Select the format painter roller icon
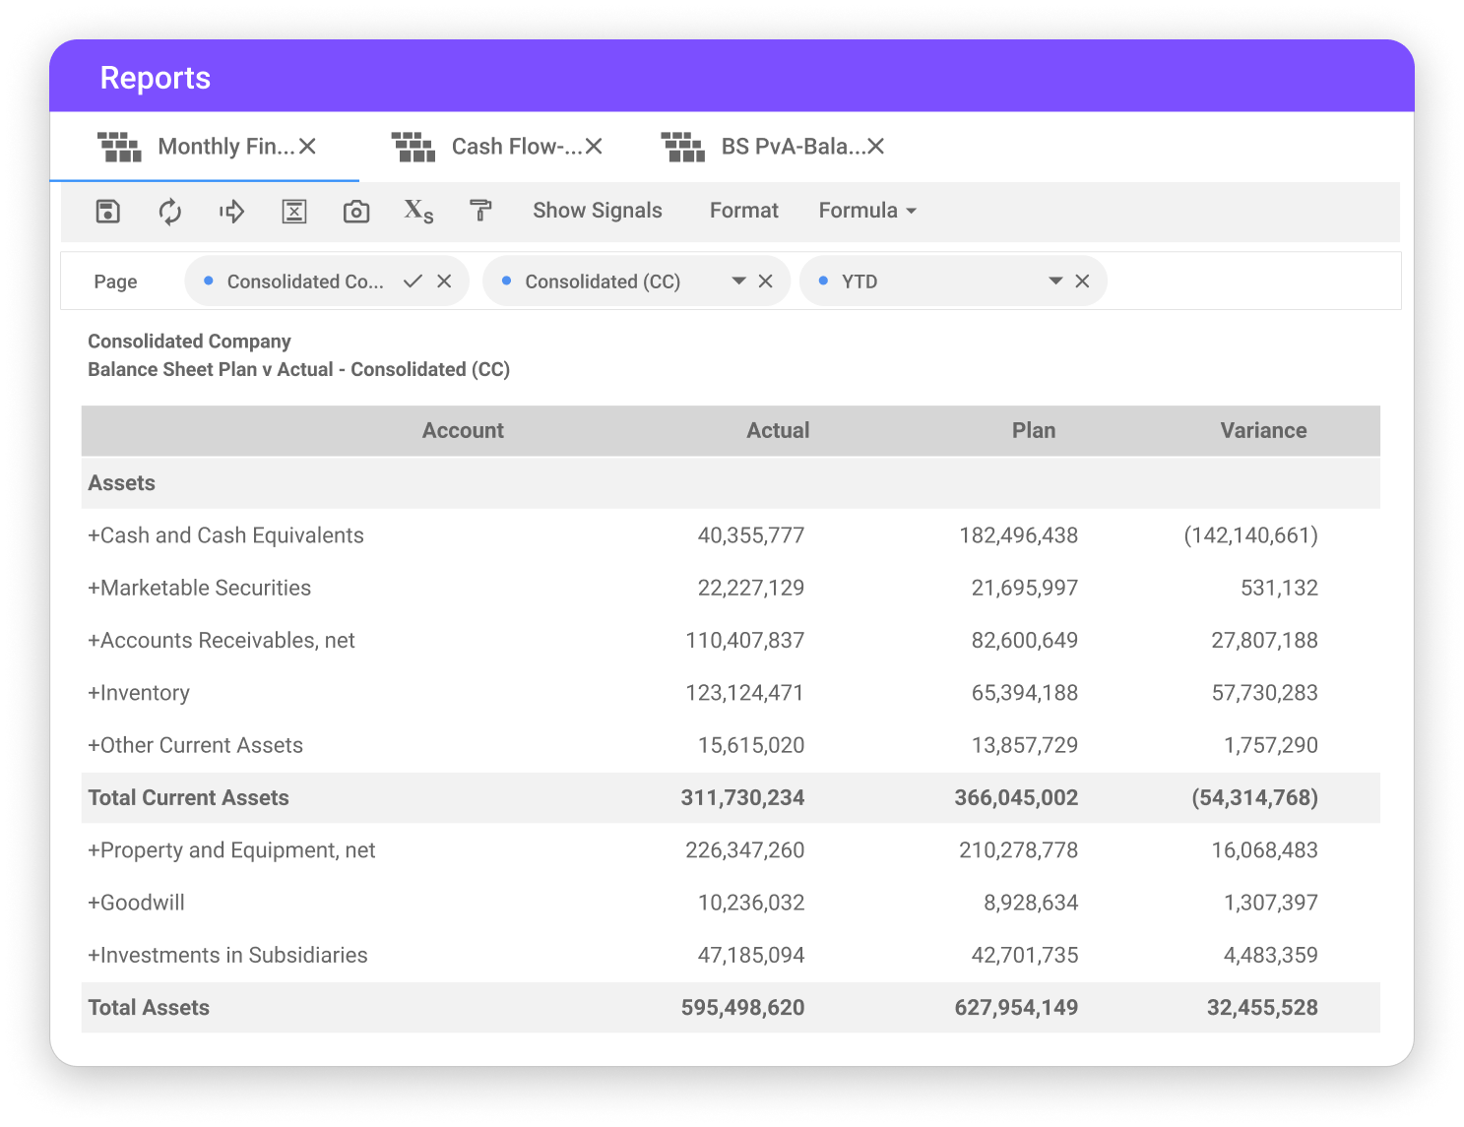 point(479,211)
